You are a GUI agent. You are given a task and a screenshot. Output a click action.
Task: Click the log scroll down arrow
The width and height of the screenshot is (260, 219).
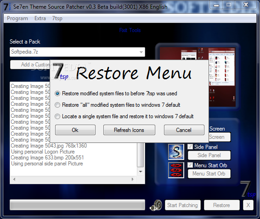141,172
